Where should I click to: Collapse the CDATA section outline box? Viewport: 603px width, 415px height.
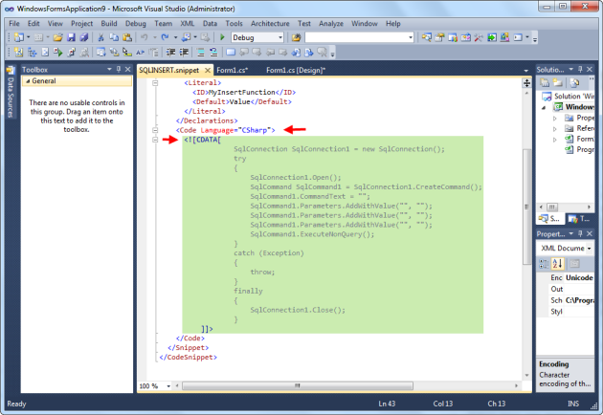pos(155,141)
